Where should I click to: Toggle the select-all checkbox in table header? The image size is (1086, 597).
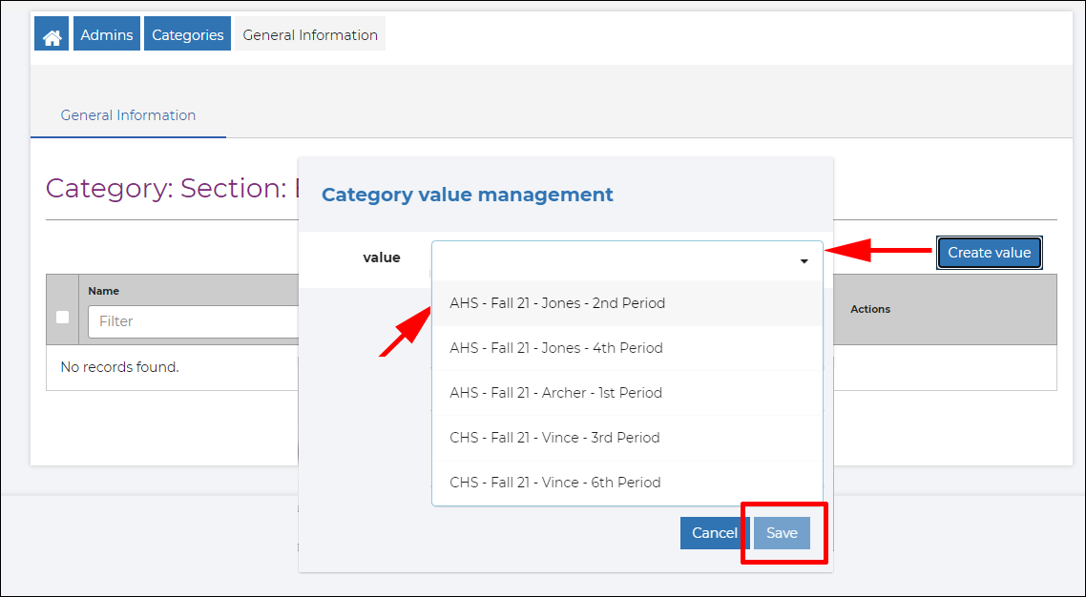[62, 317]
